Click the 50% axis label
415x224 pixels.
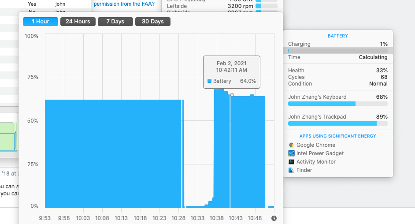pos(33,121)
